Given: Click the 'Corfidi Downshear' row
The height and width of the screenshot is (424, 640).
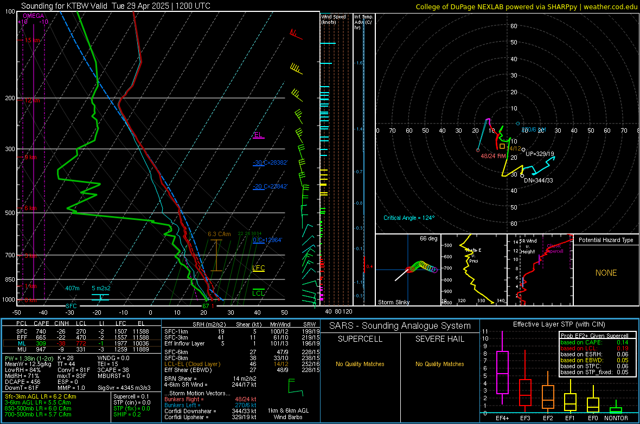Looking at the screenshot, I should (210, 411).
